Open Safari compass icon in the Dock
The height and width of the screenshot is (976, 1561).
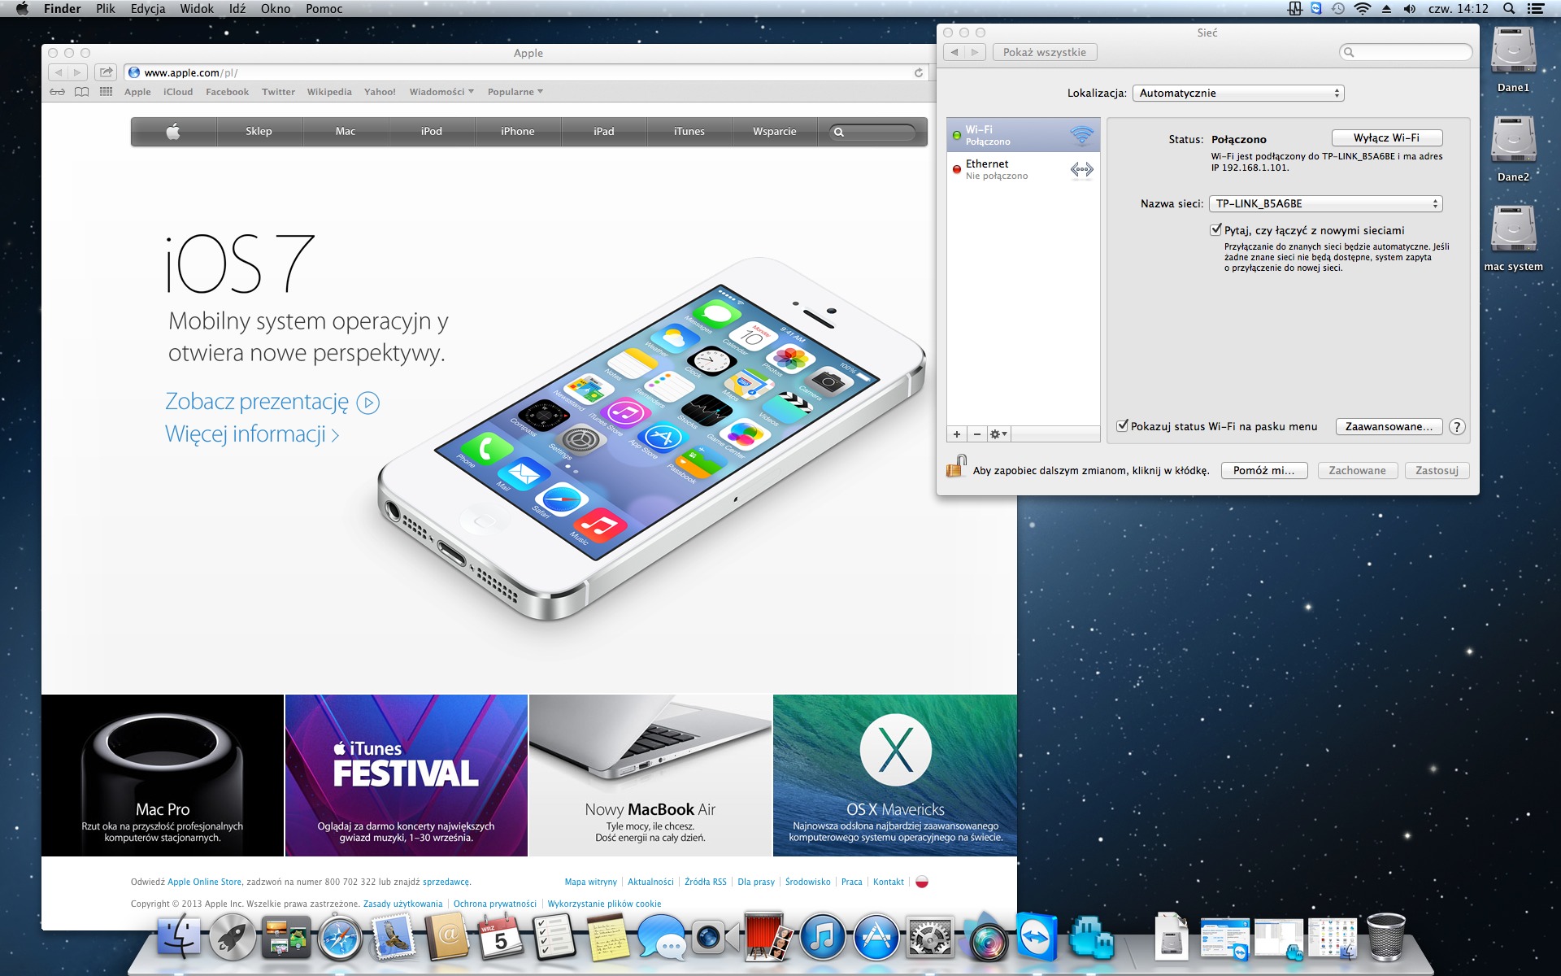tap(340, 938)
